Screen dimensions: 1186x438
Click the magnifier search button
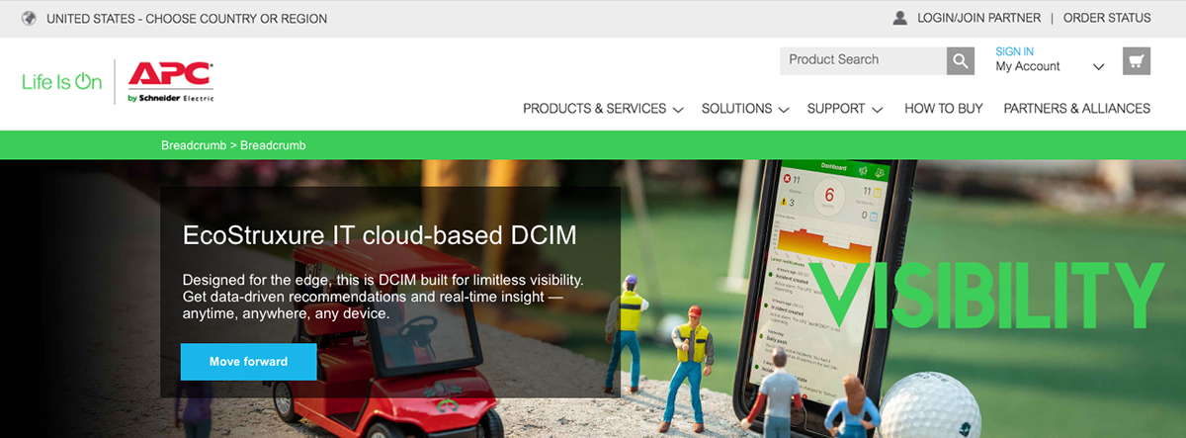point(961,60)
